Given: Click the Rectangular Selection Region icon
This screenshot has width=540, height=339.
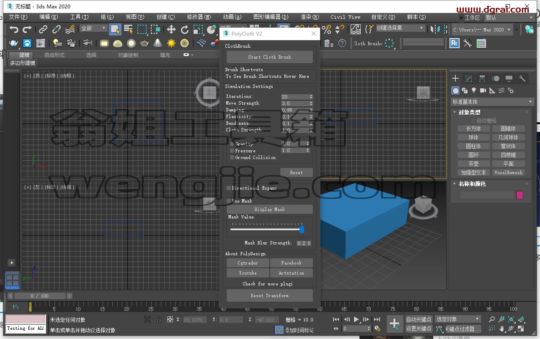Looking at the screenshot, I should point(142,29).
